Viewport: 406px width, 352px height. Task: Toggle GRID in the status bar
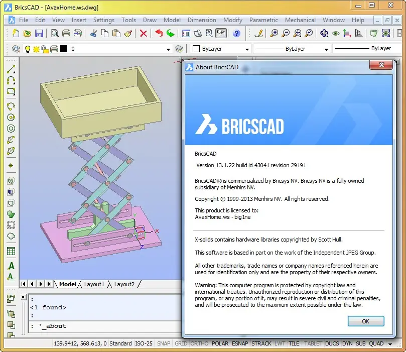point(181,343)
